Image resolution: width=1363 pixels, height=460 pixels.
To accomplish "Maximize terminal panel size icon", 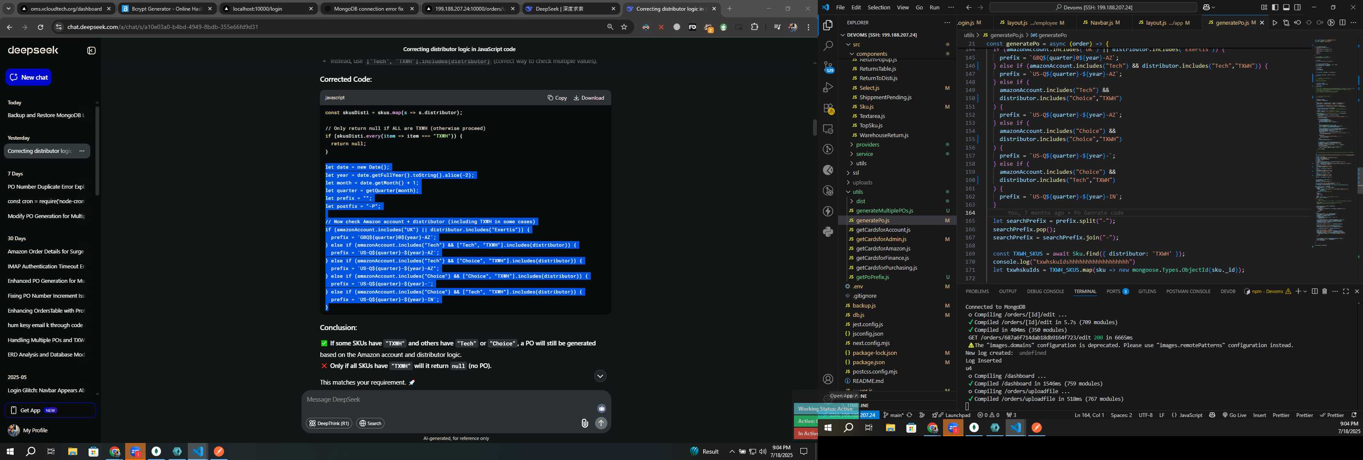I will pos(1346,291).
